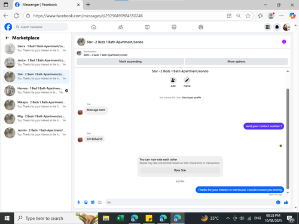This screenshot has height=224, width=299.
Task: Show hidden system tray icons
Action: [x=228, y=219]
